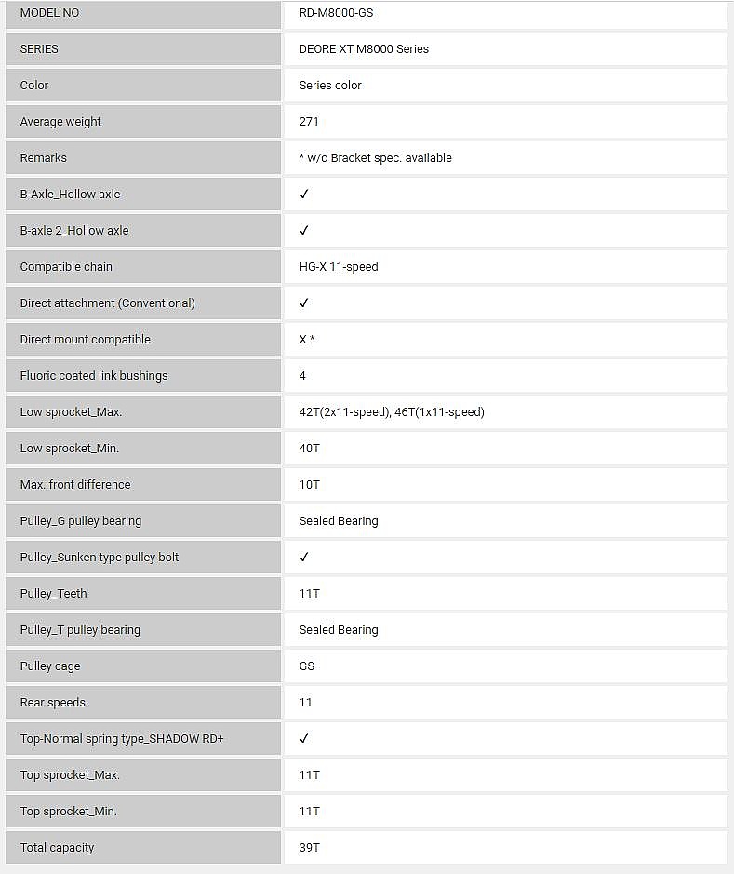
Task: Click the DEORE XT M8000 Series value
Action: [x=364, y=48]
